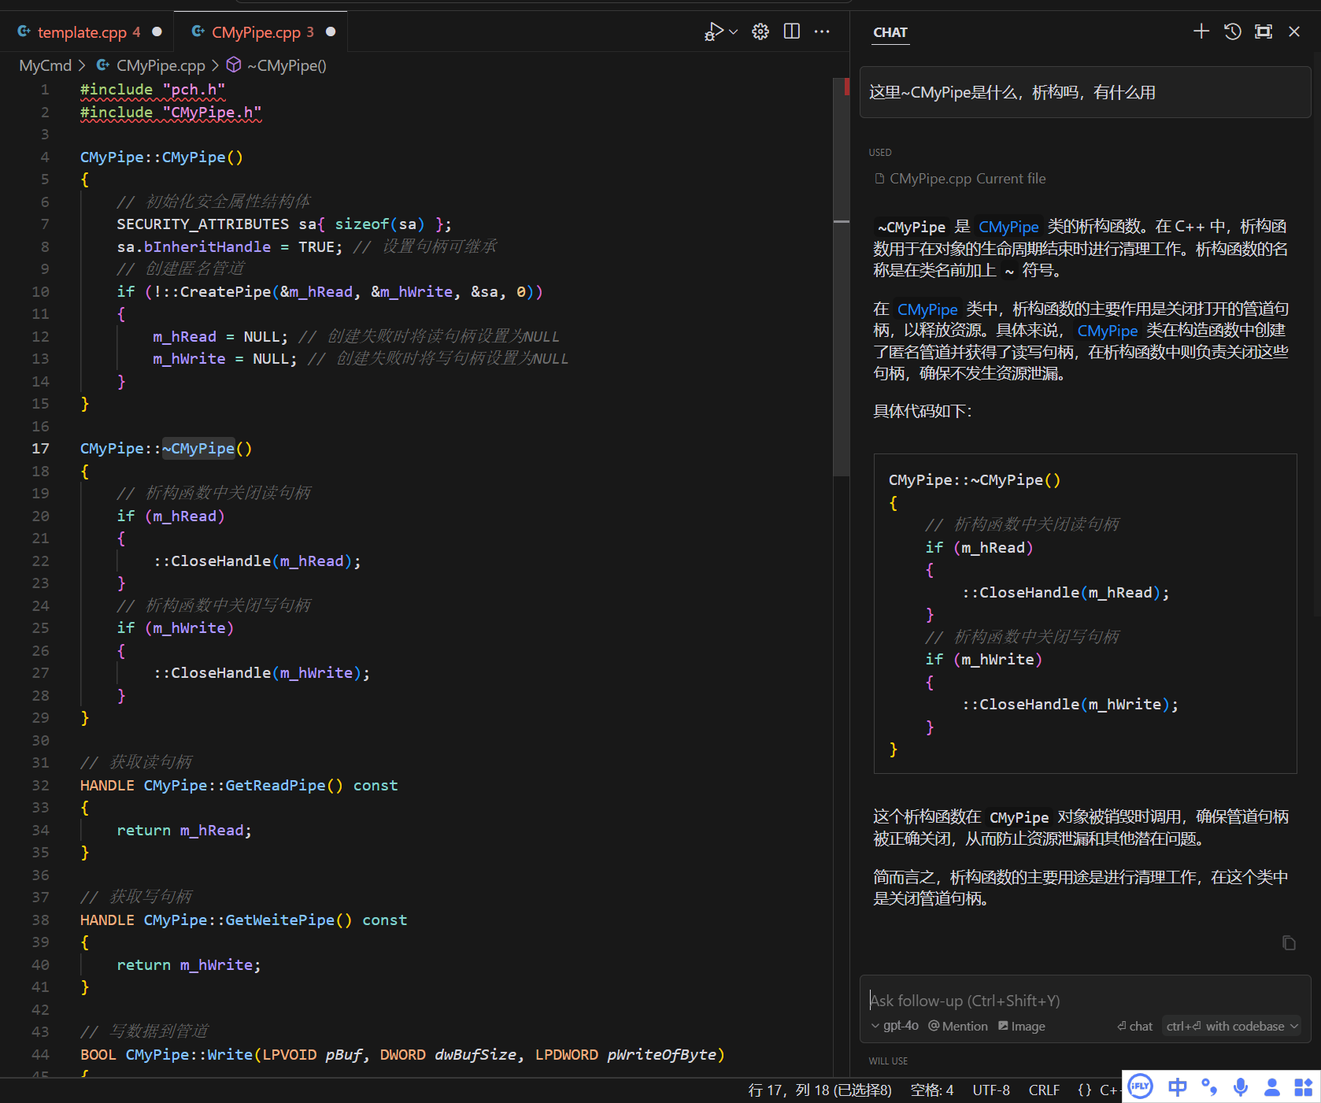Go to line number 17 in gutter
Image resolution: width=1321 pixels, height=1103 pixels.
[x=40, y=448]
